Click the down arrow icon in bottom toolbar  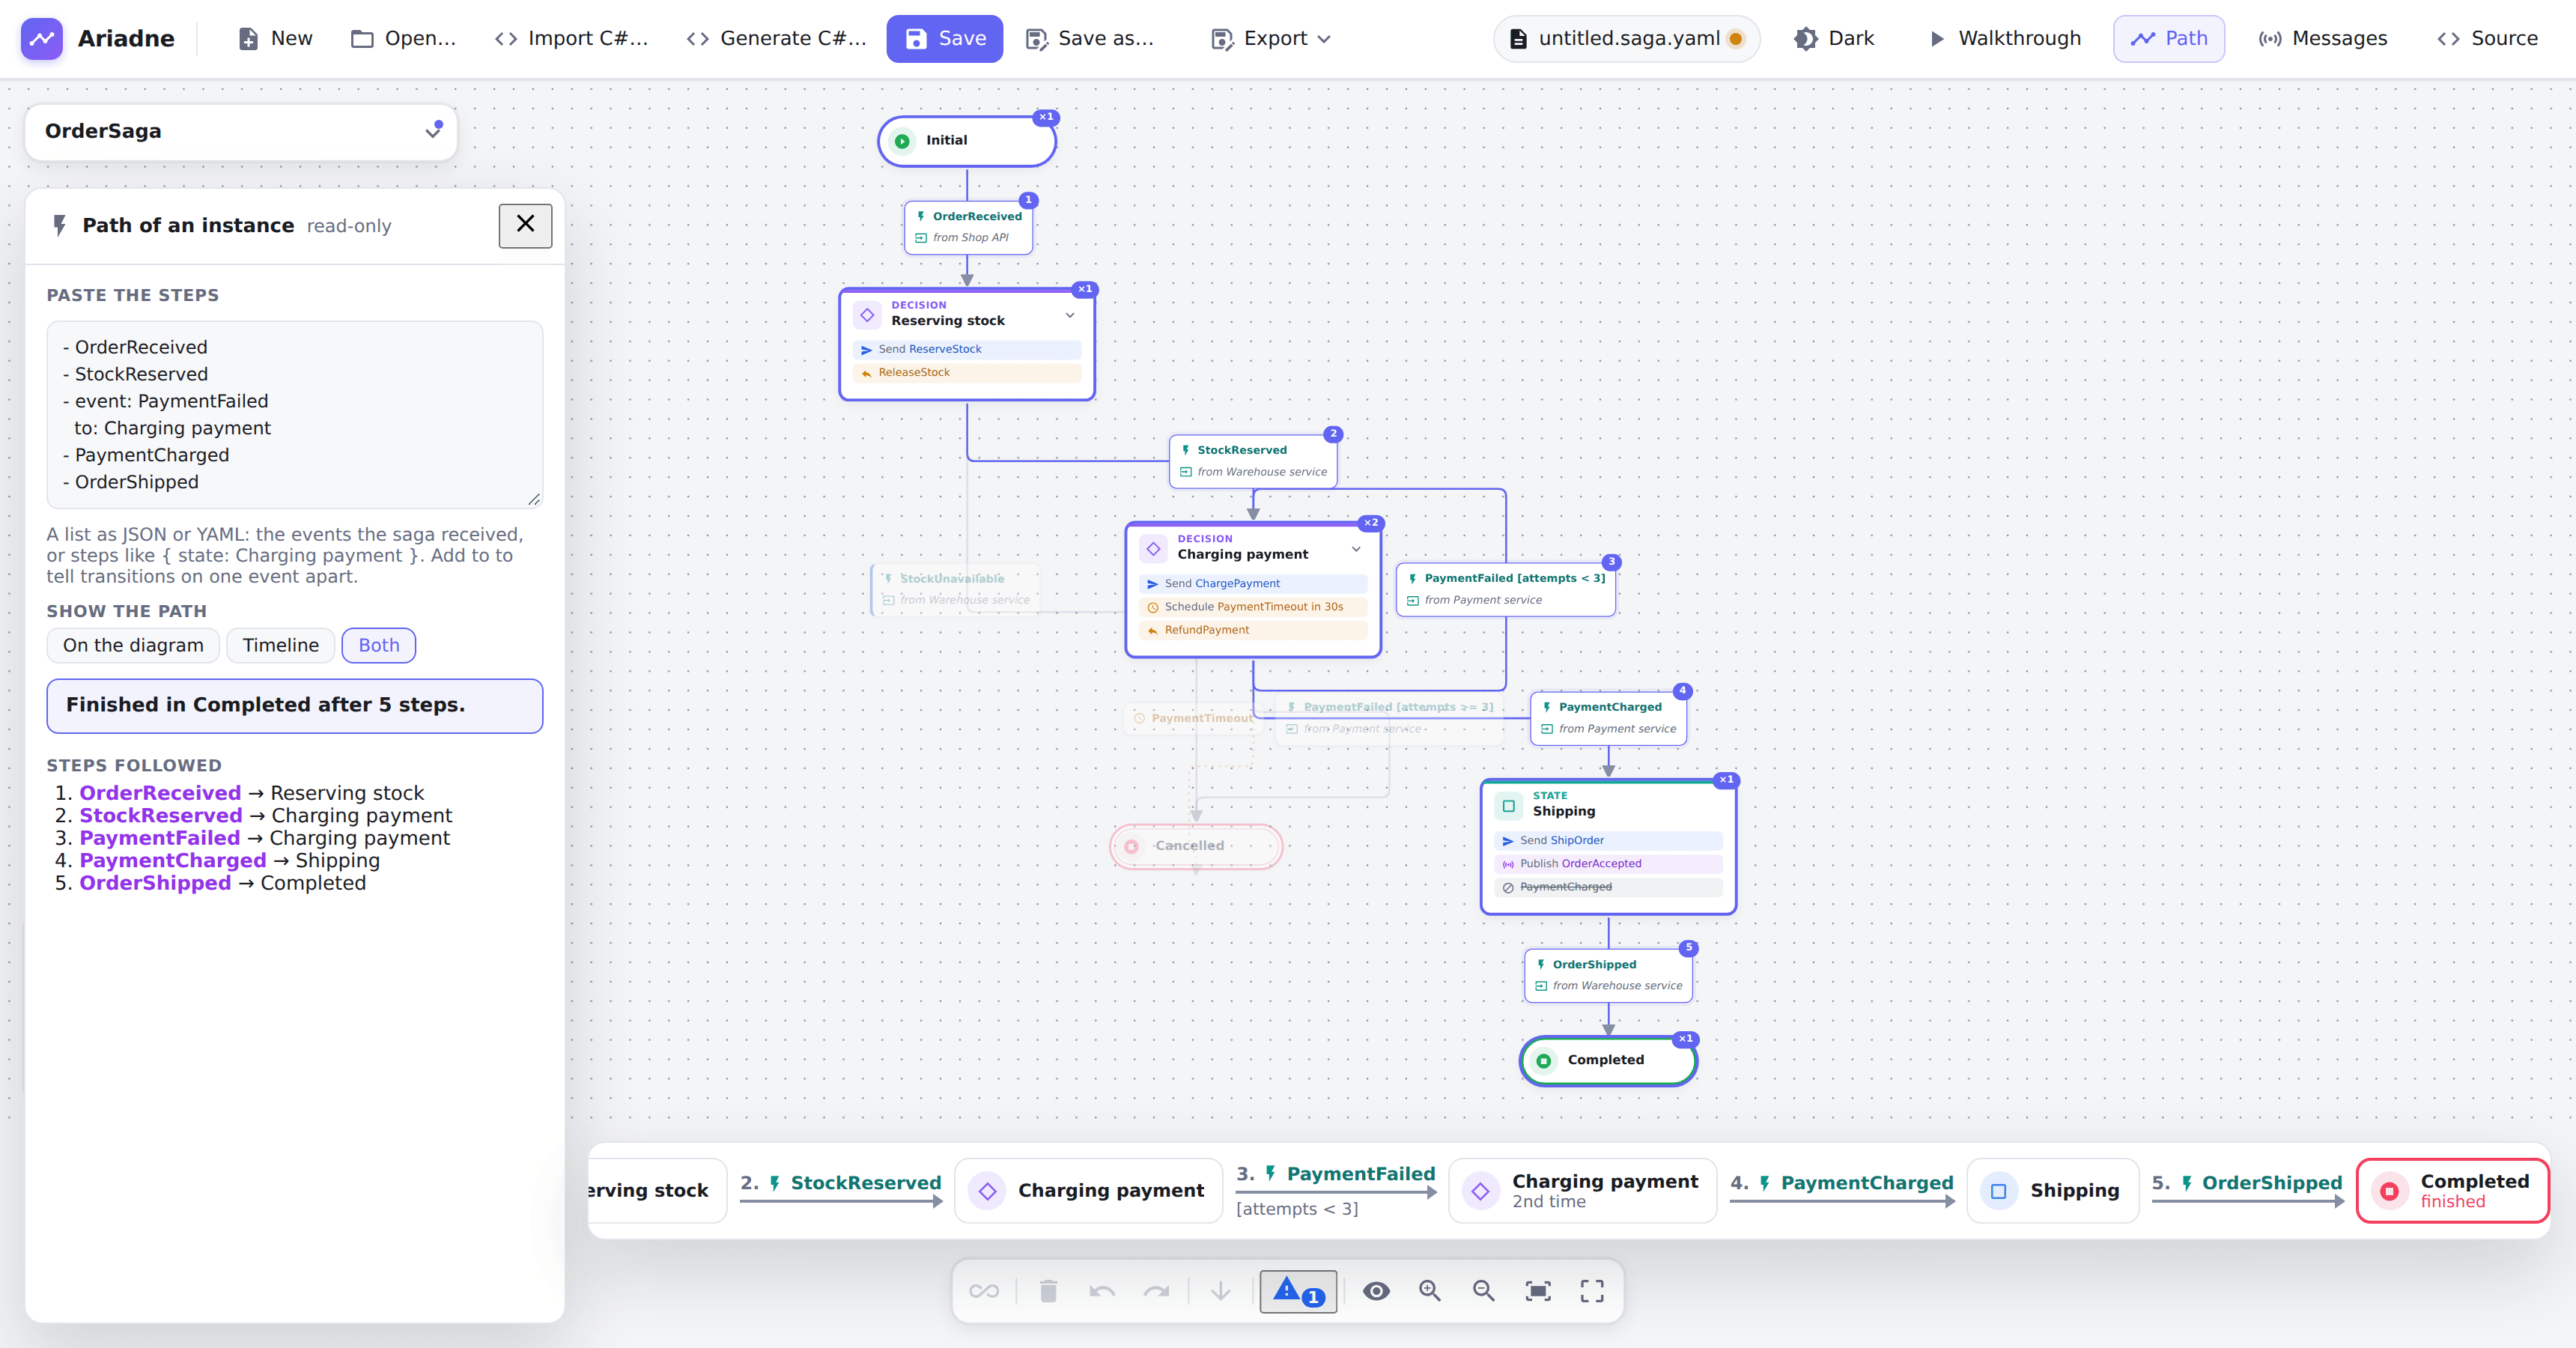click(x=1220, y=1291)
